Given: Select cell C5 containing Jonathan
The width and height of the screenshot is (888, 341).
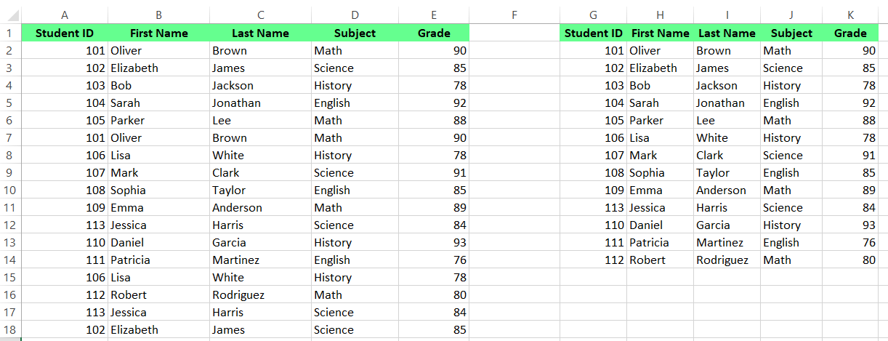Looking at the screenshot, I should pyautogui.click(x=260, y=103).
